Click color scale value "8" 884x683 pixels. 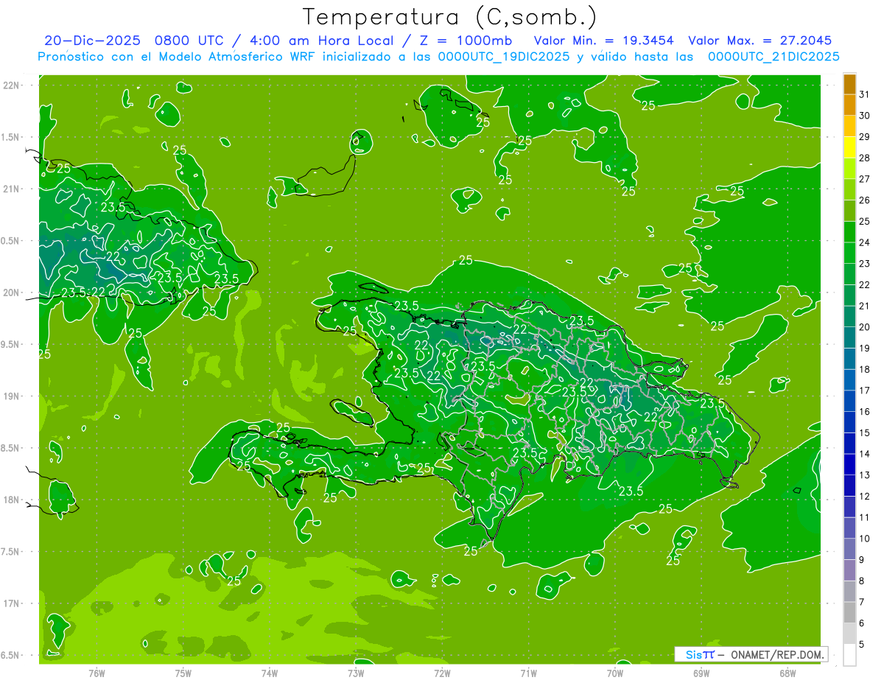click(861, 581)
